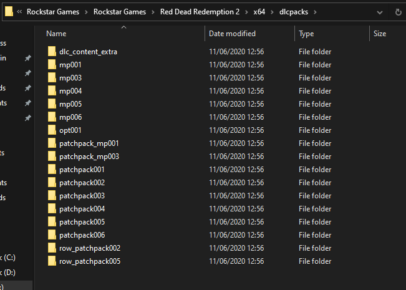Sort files by Size column
The image size is (406, 290).
coord(380,34)
